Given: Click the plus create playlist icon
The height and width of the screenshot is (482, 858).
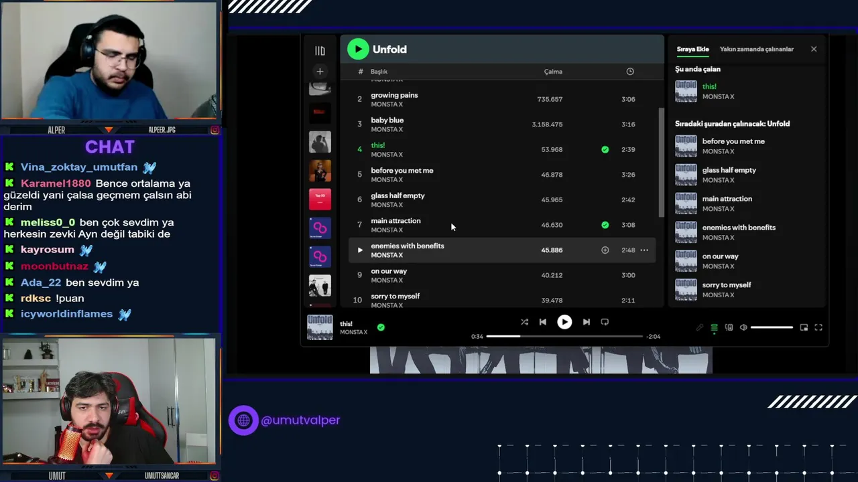Looking at the screenshot, I should 320,71.
